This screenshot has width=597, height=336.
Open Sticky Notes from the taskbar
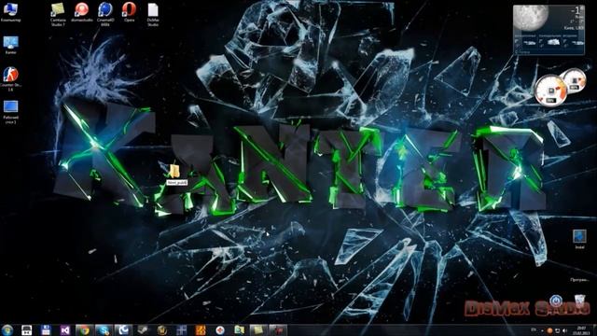(x=258, y=329)
